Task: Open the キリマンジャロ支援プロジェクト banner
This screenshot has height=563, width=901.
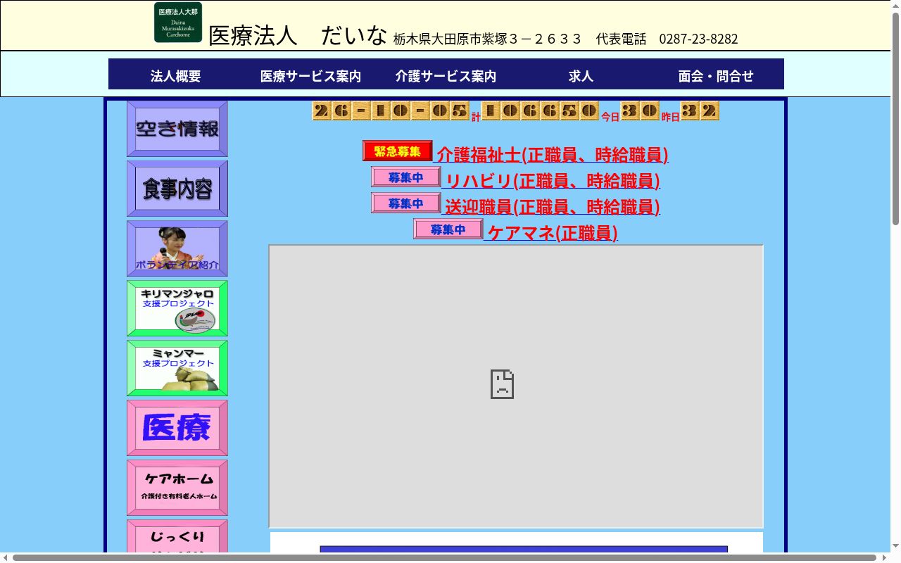Action: (x=177, y=308)
